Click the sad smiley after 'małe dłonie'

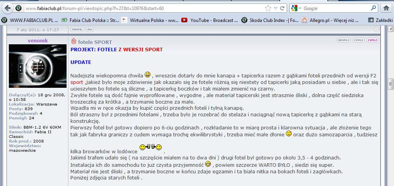coord(289,134)
